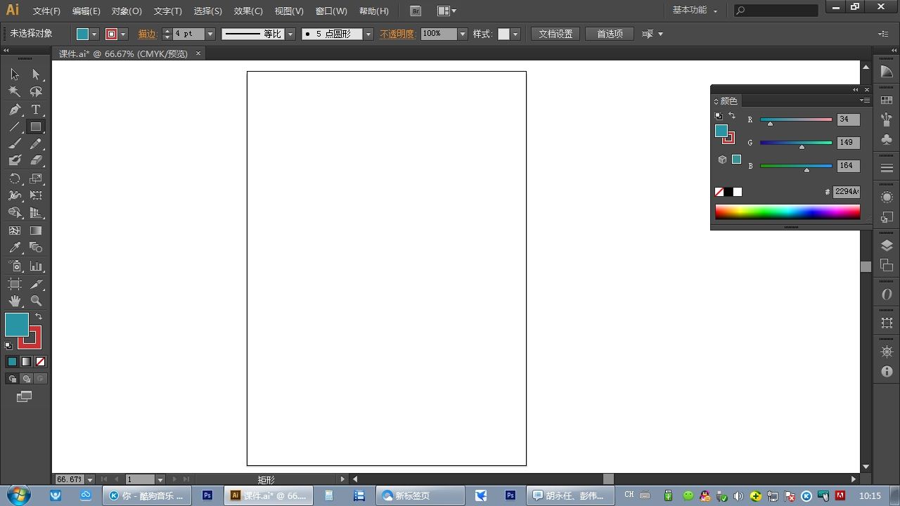Screen dimensions: 900x506
Task: Open the zoom level 66.67% dropdown
Action: 90,479
